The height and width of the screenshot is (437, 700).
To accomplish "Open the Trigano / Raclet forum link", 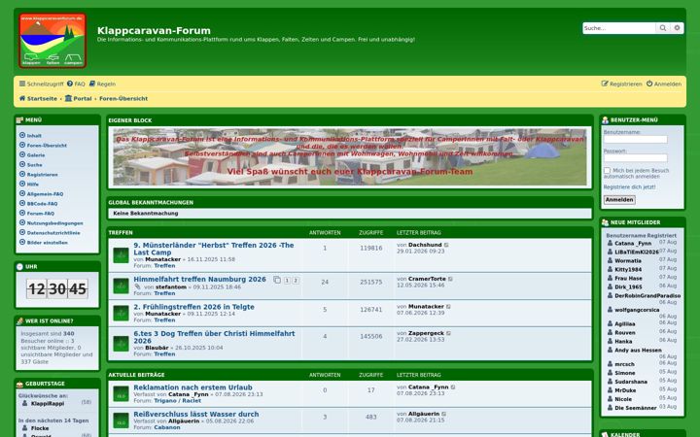I will click(x=177, y=400).
